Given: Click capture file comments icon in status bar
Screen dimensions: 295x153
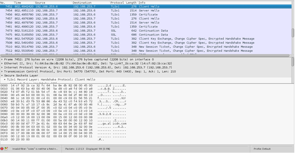Looking at the screenshot, I should point(6,149).
